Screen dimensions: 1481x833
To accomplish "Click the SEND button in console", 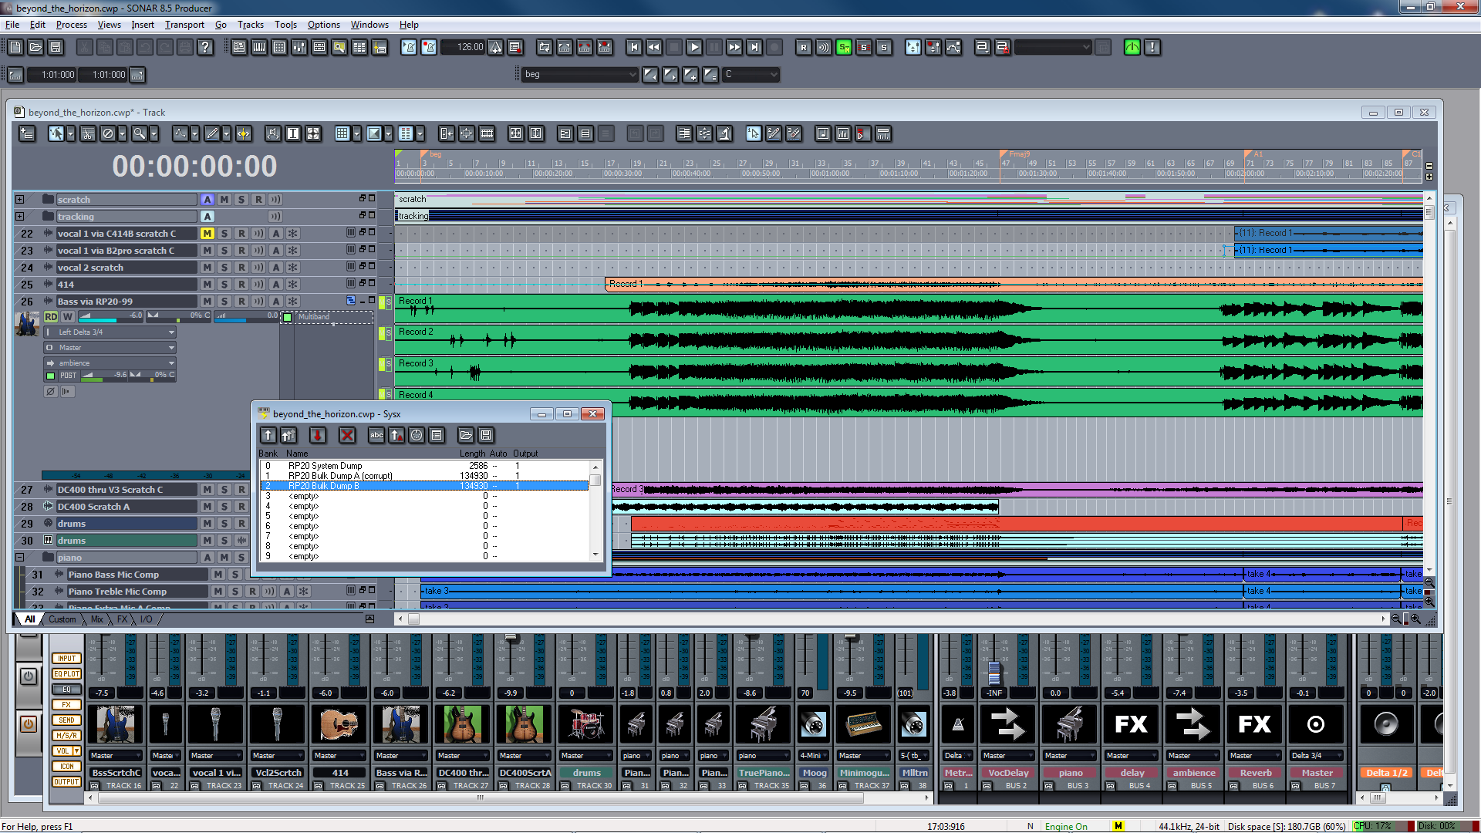I will pos(67,720).
